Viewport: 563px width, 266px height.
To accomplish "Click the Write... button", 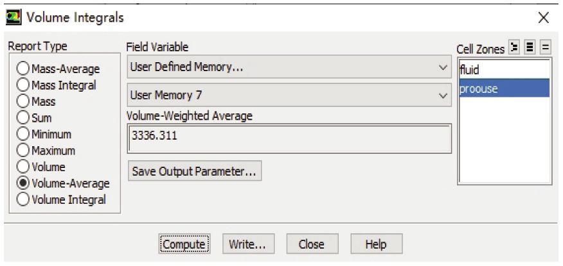I will pyautogui.click(x=247, y=244).
